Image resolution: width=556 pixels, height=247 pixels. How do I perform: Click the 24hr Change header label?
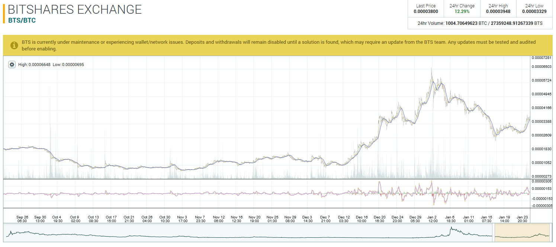(x=462, y=6)
